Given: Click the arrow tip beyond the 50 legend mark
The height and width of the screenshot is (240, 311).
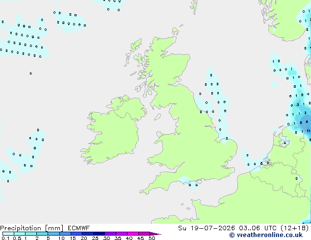Looking at the screenshot, I should tap(155, 234).
